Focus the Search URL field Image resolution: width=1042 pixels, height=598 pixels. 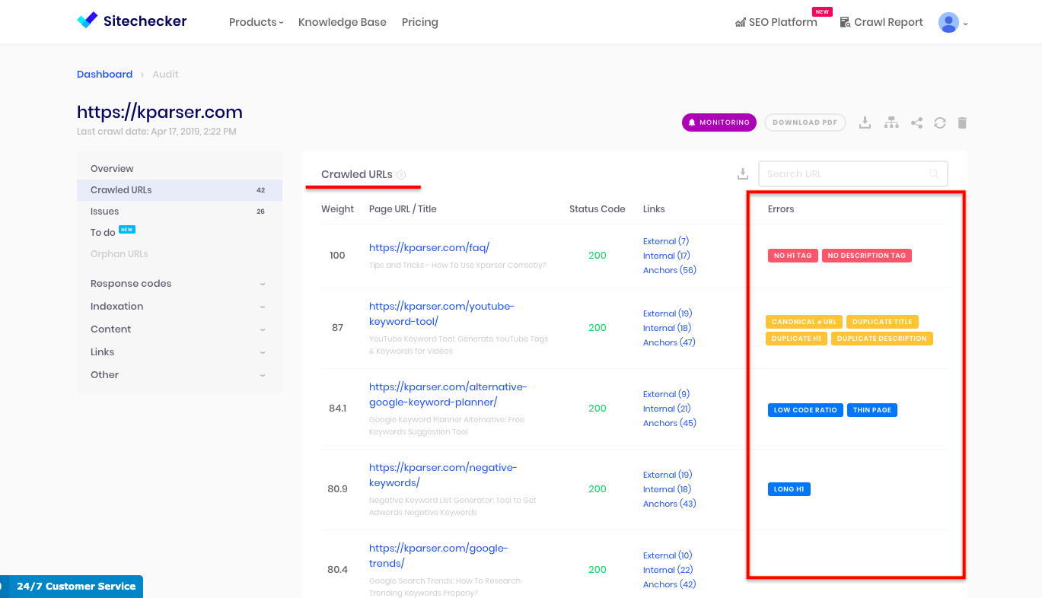point(852,174)
